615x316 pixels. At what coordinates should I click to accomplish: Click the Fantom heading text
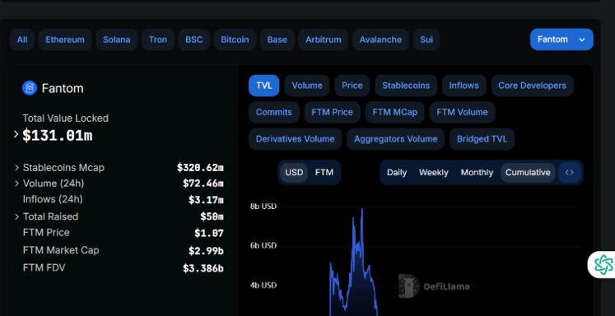pos(63,89)
